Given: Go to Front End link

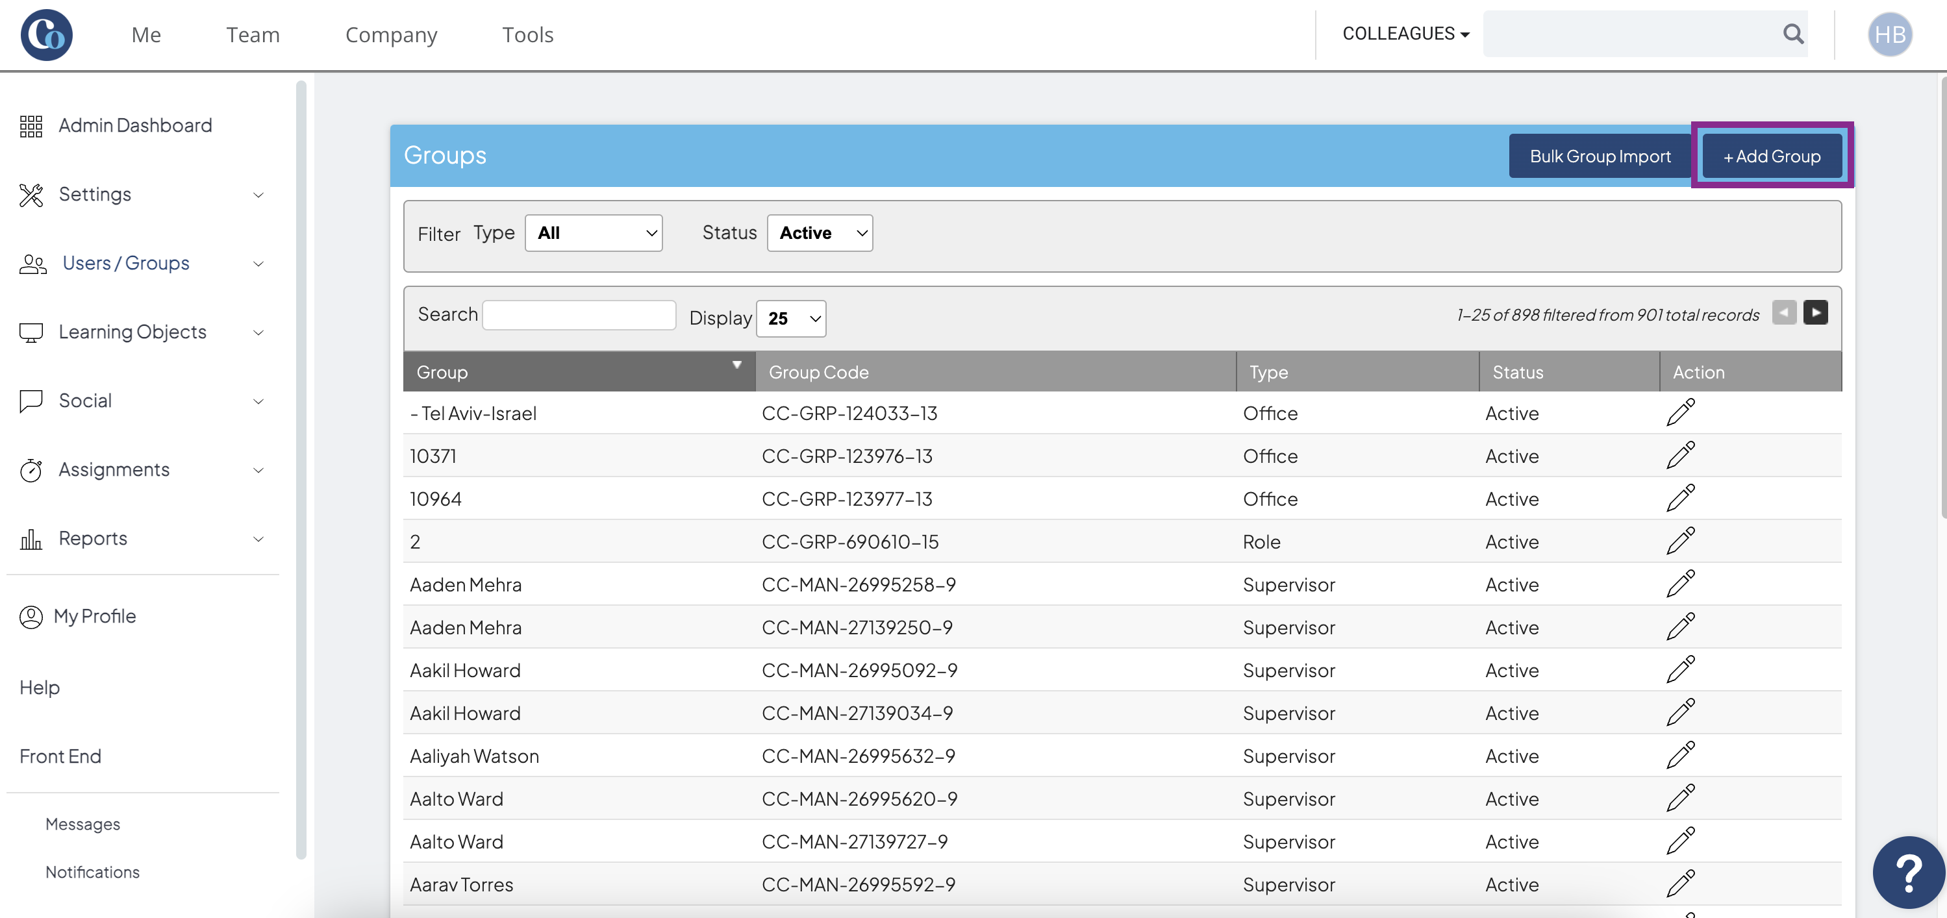Looking at the screenshot, I should (x=60, y=756).
